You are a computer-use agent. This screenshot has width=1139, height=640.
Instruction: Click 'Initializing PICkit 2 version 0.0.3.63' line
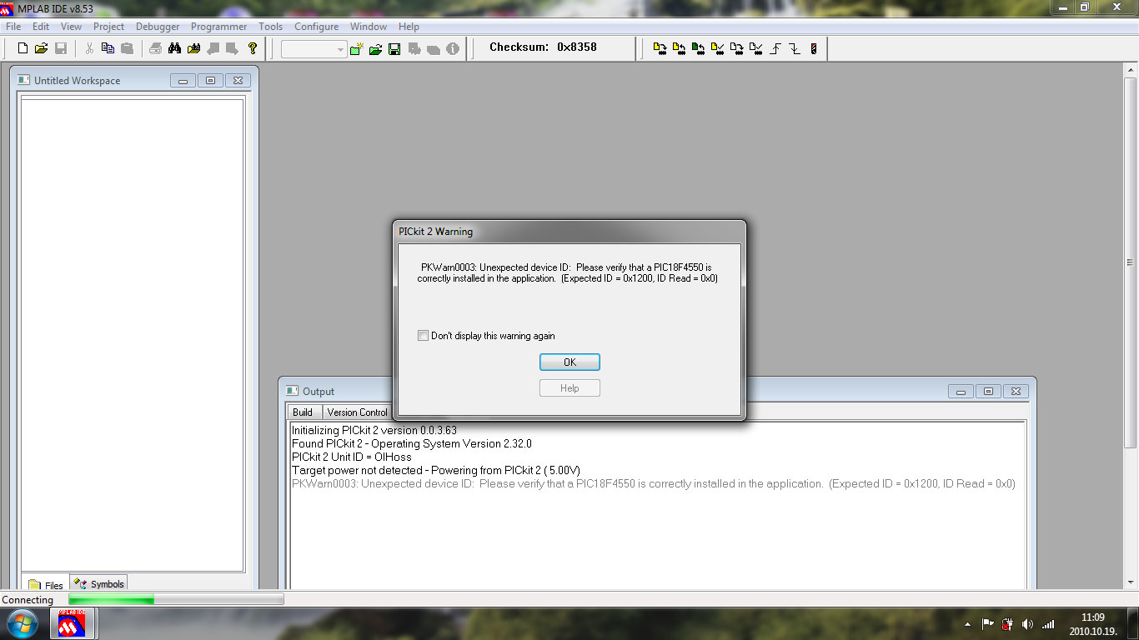coord(374,431)
